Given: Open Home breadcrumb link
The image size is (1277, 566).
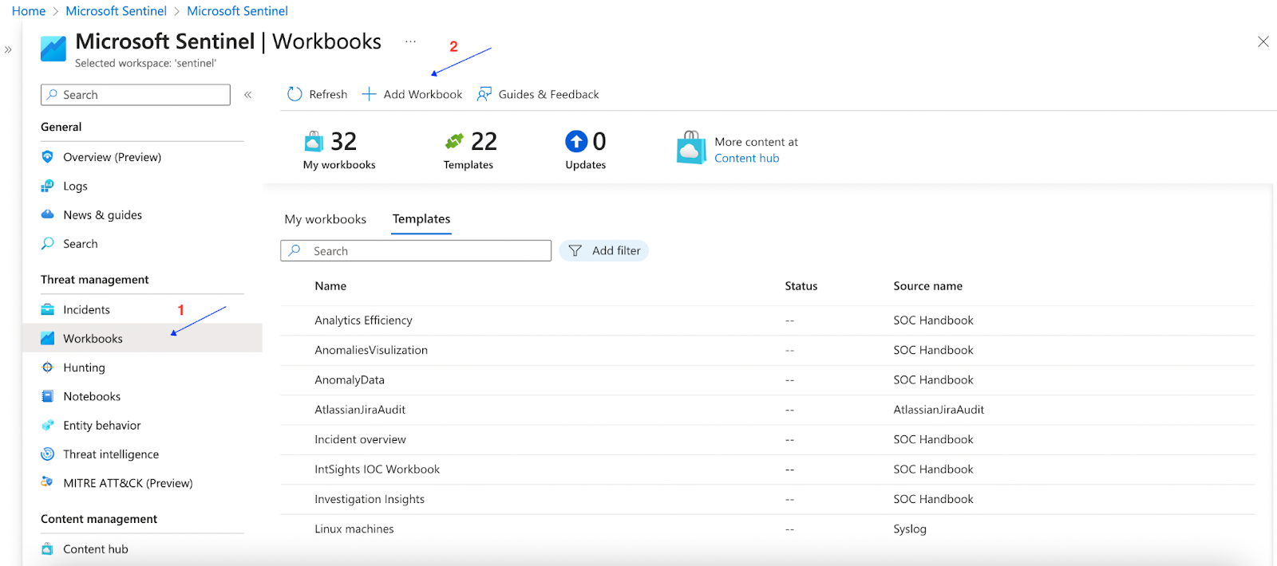Looking at the screenshot, I should (29, 11).
